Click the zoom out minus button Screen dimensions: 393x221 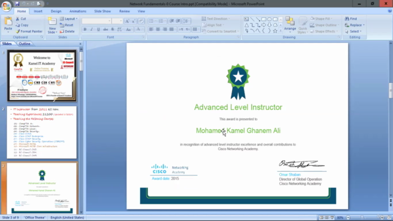[348, 217]
